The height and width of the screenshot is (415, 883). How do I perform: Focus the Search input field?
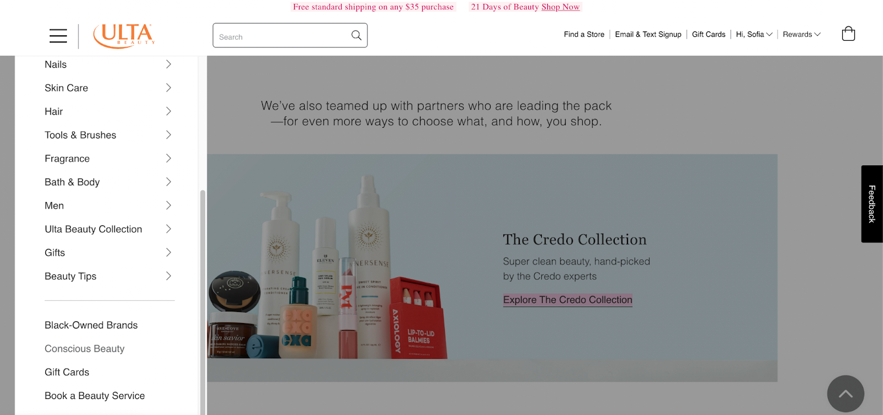[281, 35]
